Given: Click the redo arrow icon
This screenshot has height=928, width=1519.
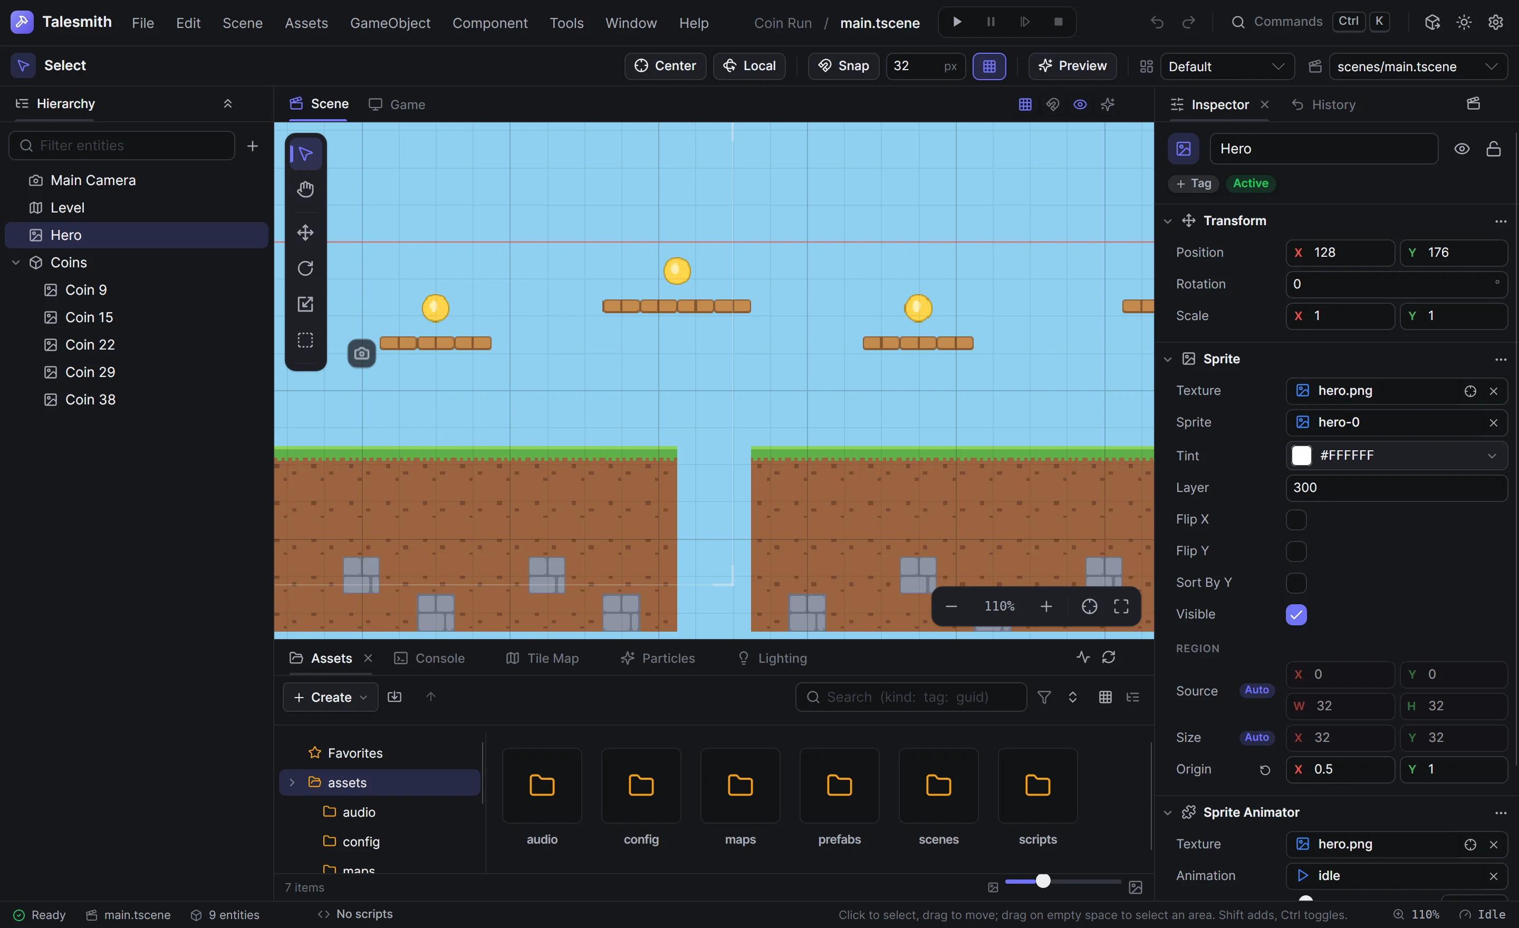Looking at the screenshot, I should [x=1189, y=22].
